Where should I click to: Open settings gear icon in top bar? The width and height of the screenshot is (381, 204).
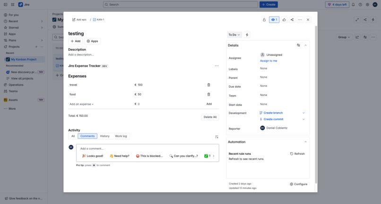click(367, 5)
